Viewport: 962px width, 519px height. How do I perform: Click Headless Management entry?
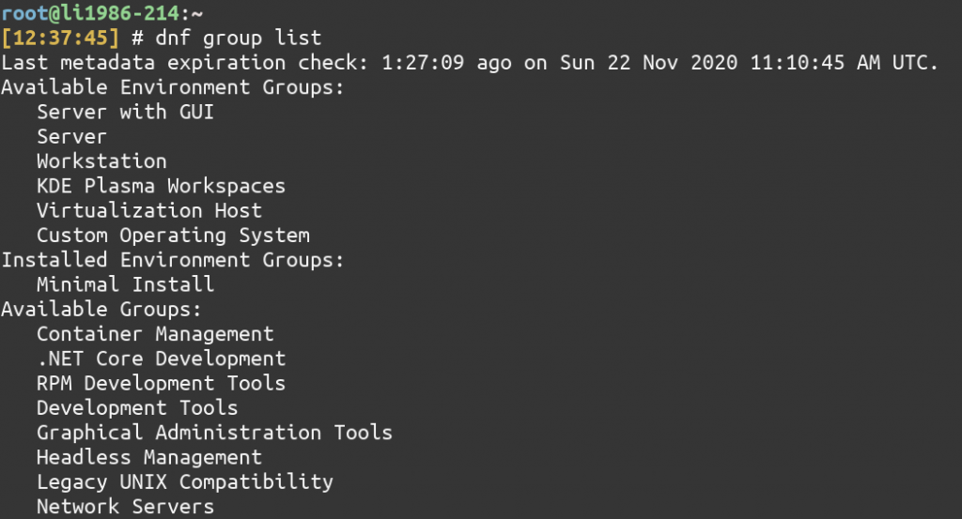coord(149,458)
